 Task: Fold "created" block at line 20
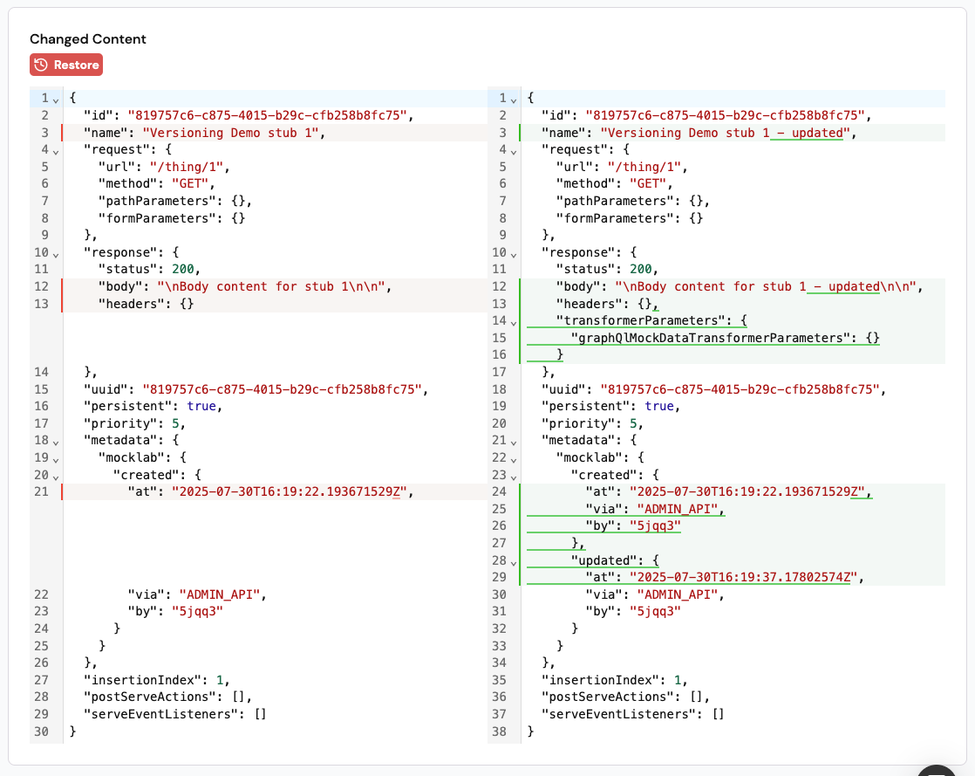[x=56, y=477]
